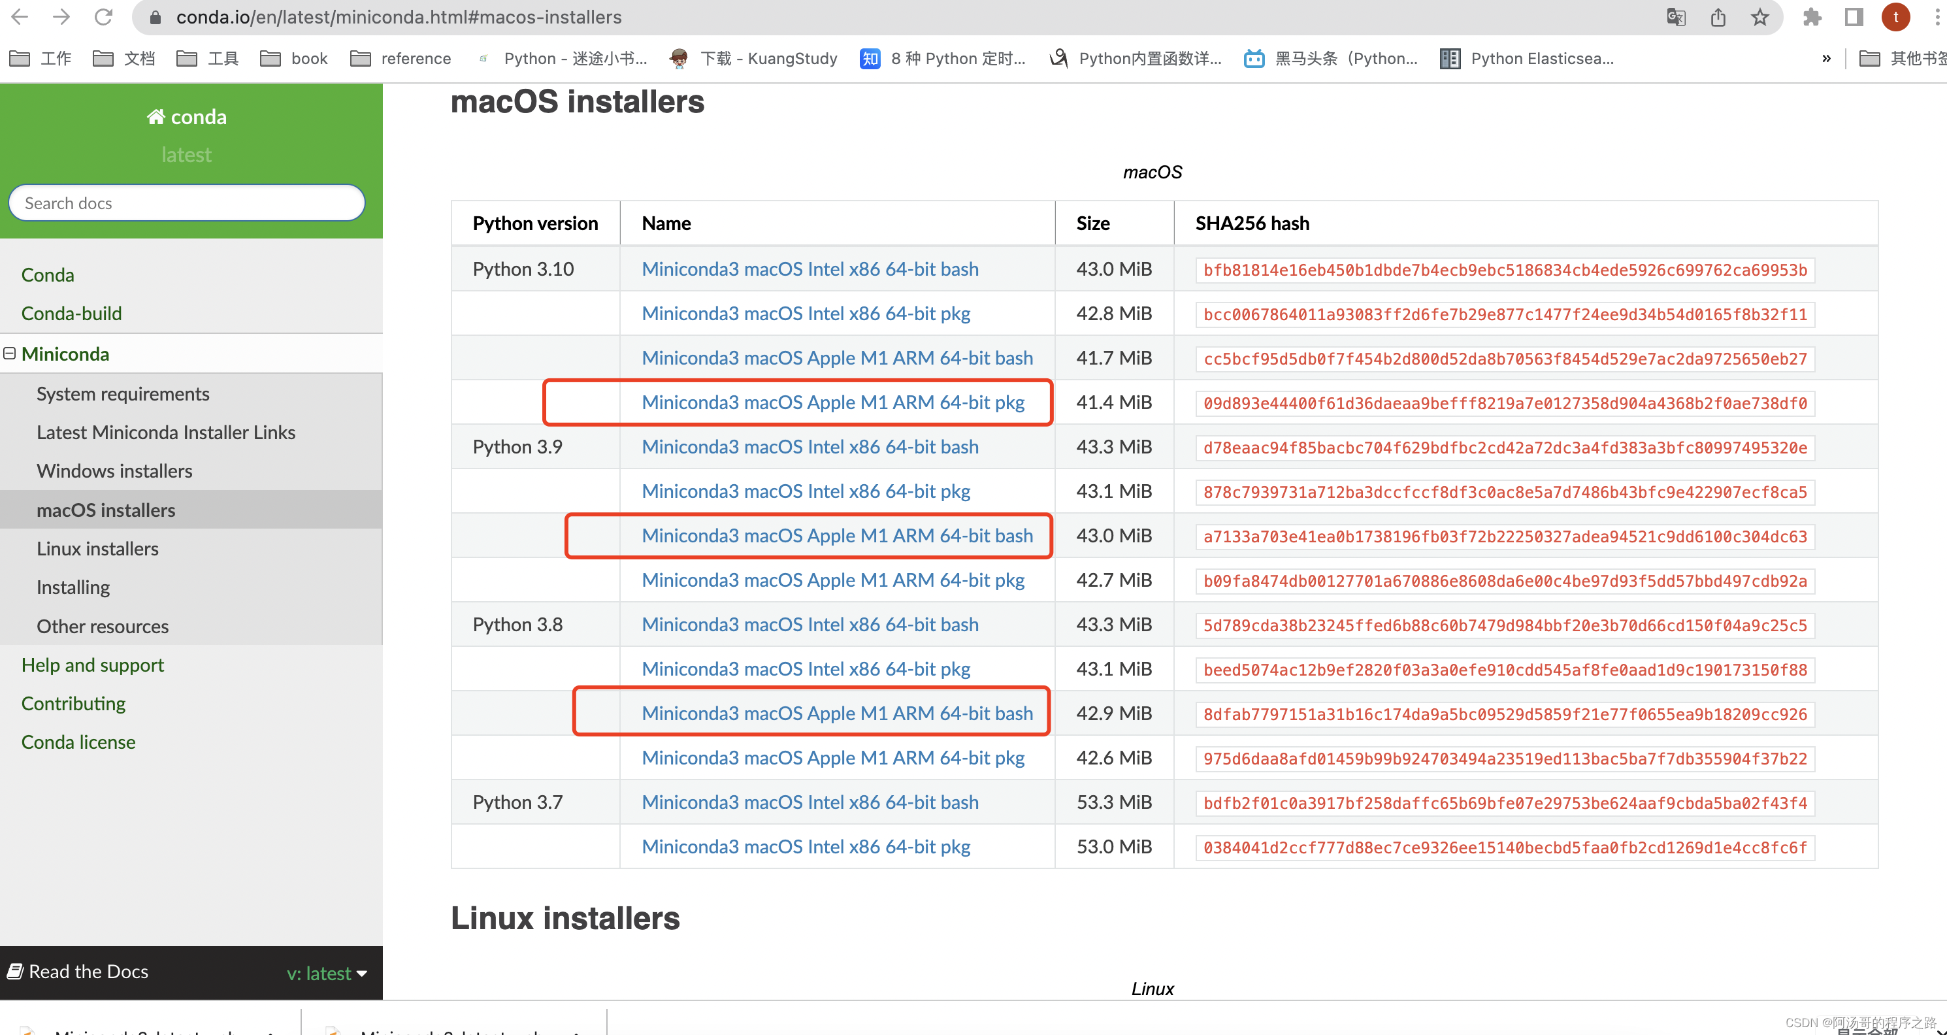Viewport: 1947px width, 1035px height.
Task: Open the book bookmarks folder
Action: (x=293, y=58)
